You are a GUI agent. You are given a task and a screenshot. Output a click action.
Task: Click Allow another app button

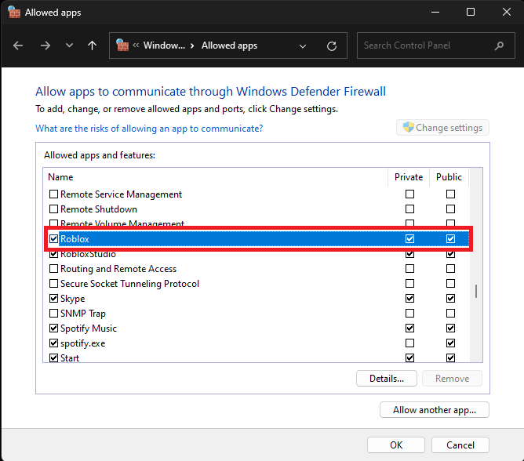(x=434, y=410)
